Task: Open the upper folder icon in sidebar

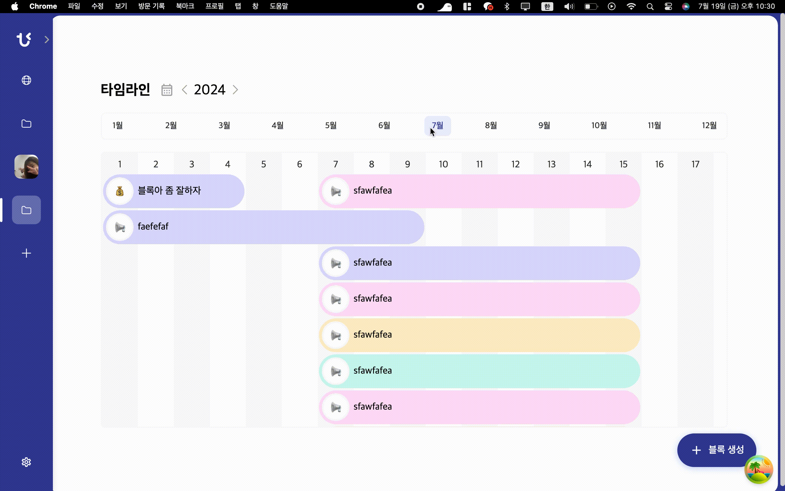Action: point(26,124)
